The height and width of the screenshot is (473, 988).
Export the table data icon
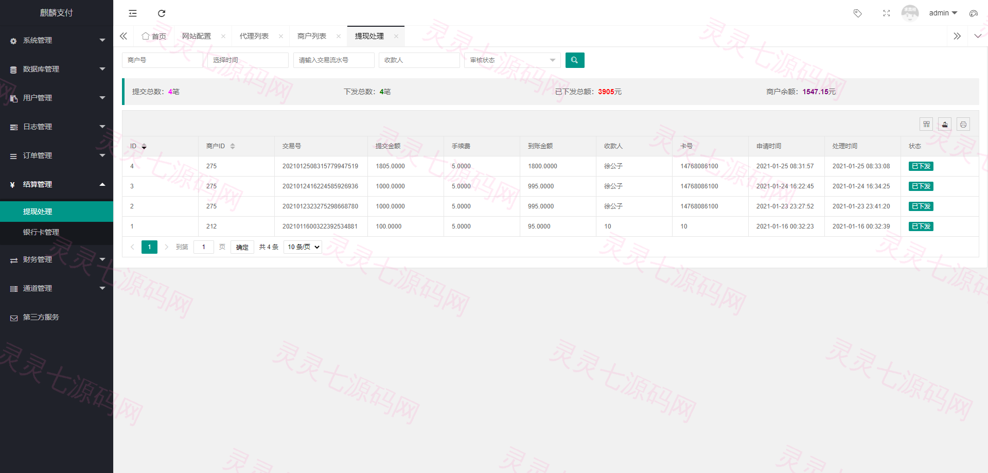pyautogui.click(x=945, y=124)
